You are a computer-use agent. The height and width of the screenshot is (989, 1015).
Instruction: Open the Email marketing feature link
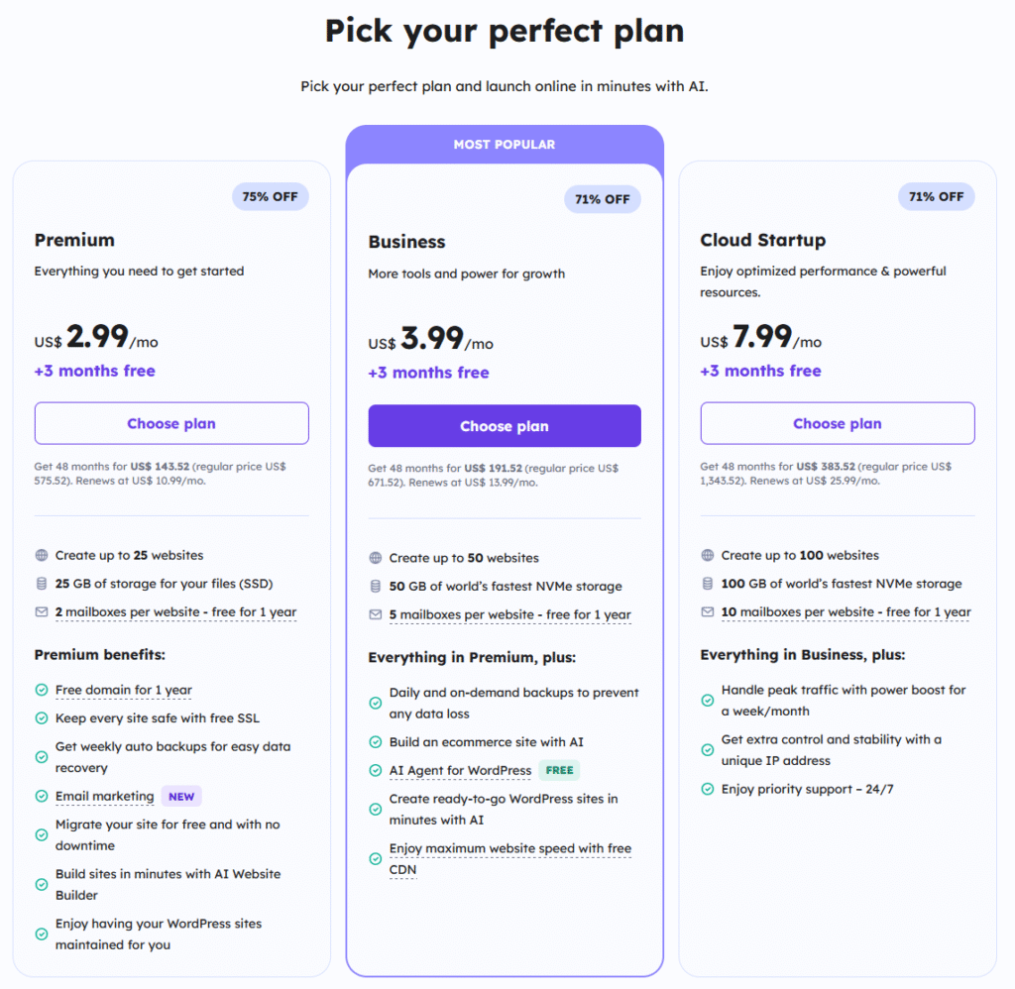[x=105, y=797]
